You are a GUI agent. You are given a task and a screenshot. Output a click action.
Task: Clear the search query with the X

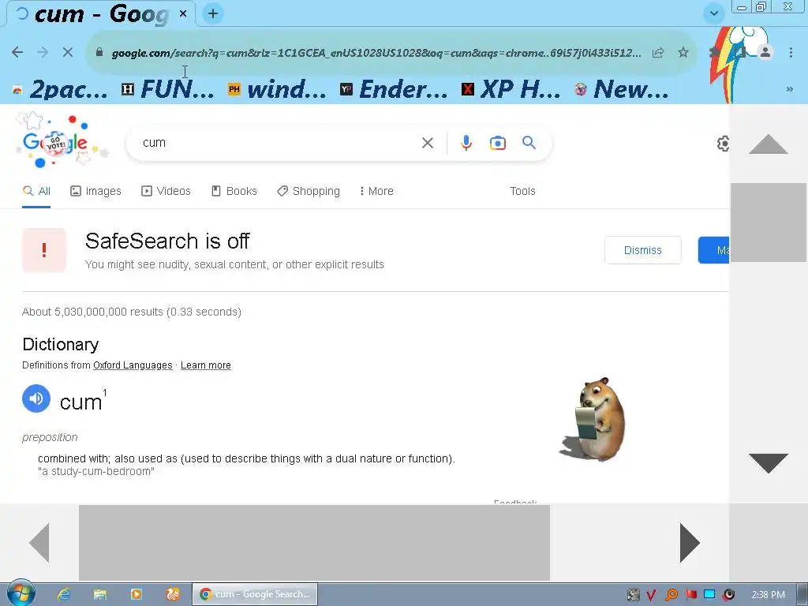coord(428,143)
